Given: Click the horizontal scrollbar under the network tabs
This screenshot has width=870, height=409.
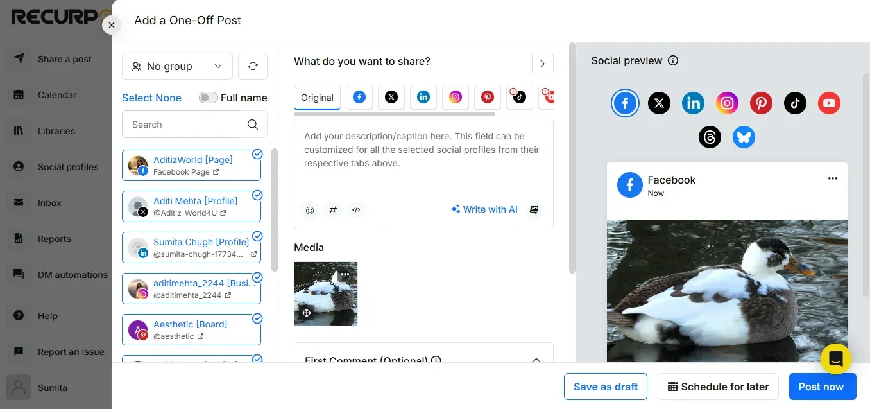Looking at the screenshot, I should click(x=395, y=114).
